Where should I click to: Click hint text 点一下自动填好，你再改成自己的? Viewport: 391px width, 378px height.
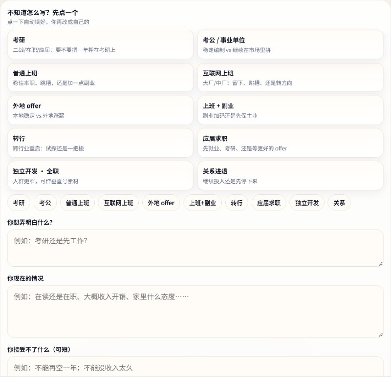coord(48,22)
